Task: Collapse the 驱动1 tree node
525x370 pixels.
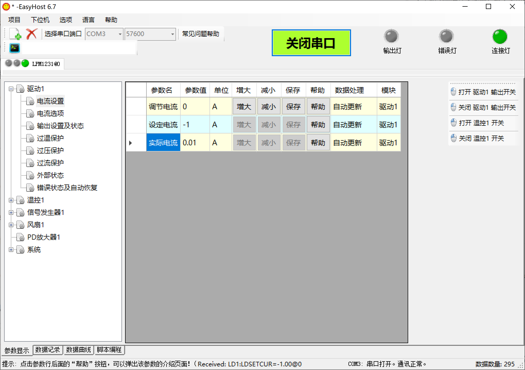Action: (11, 89)
